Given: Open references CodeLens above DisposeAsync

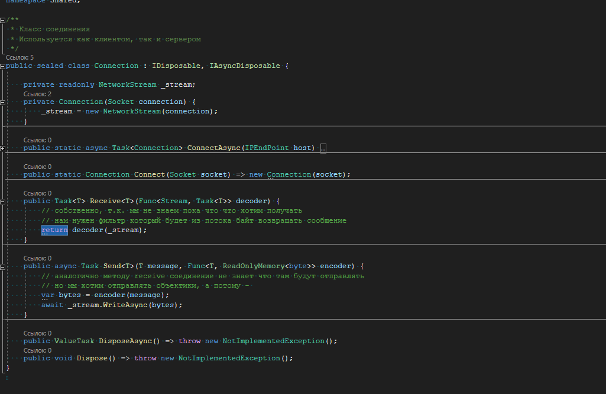Looking at the screenshot, I should coord(37,333).
